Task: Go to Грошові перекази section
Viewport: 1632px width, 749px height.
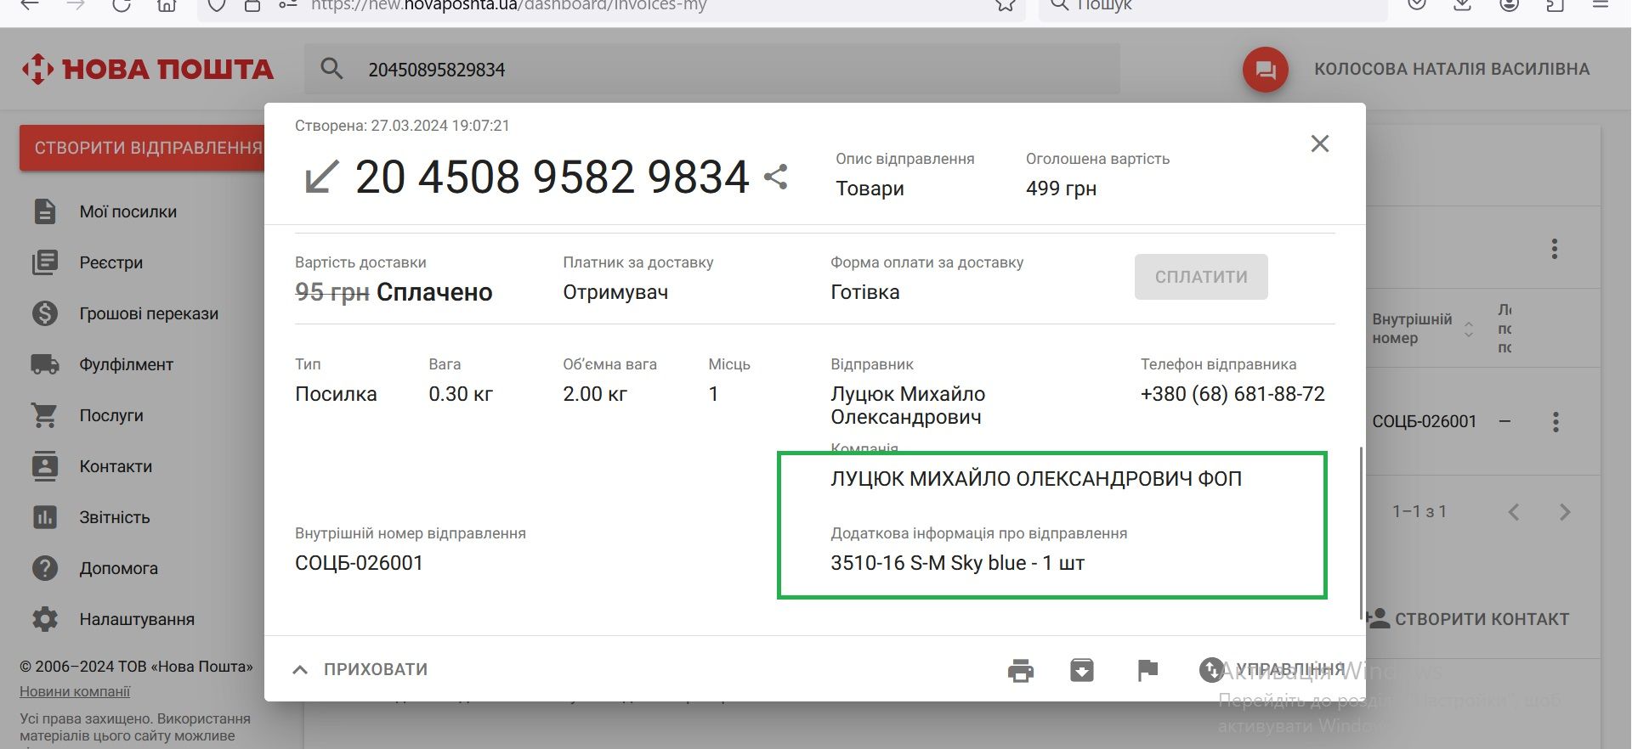Action: tap(149, 313)
